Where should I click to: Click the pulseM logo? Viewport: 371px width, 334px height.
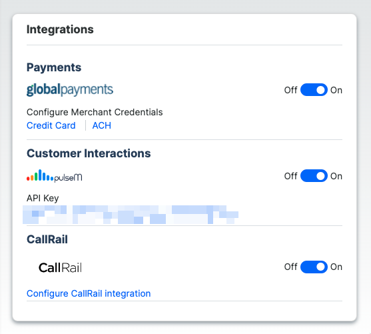55,176
